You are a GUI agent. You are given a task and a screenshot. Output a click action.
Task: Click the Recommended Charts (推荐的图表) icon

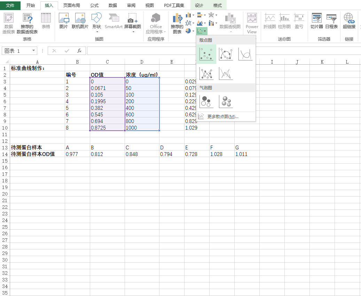pos(177,23)
